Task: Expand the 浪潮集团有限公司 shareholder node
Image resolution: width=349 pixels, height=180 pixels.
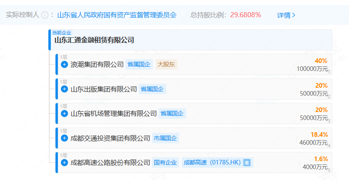Action: pos(64,65)
